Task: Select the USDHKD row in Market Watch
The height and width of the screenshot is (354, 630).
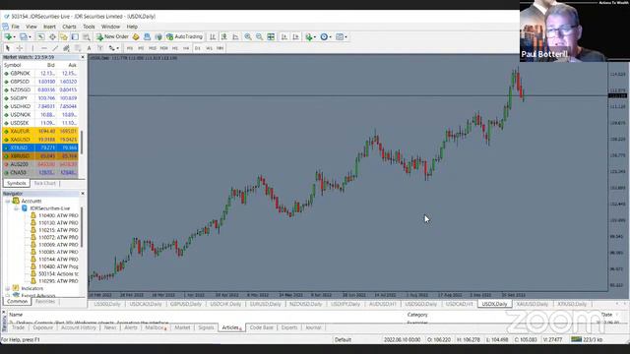Action: click(40, 106)
